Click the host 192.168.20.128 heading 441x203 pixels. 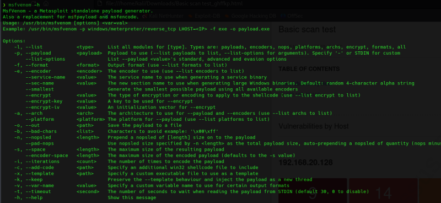coord(305,163)
